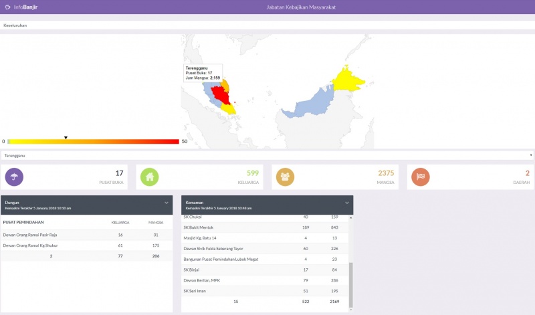Click the 843 mangsa value
The height and width of the screenshot is (315, 535).
335,227
